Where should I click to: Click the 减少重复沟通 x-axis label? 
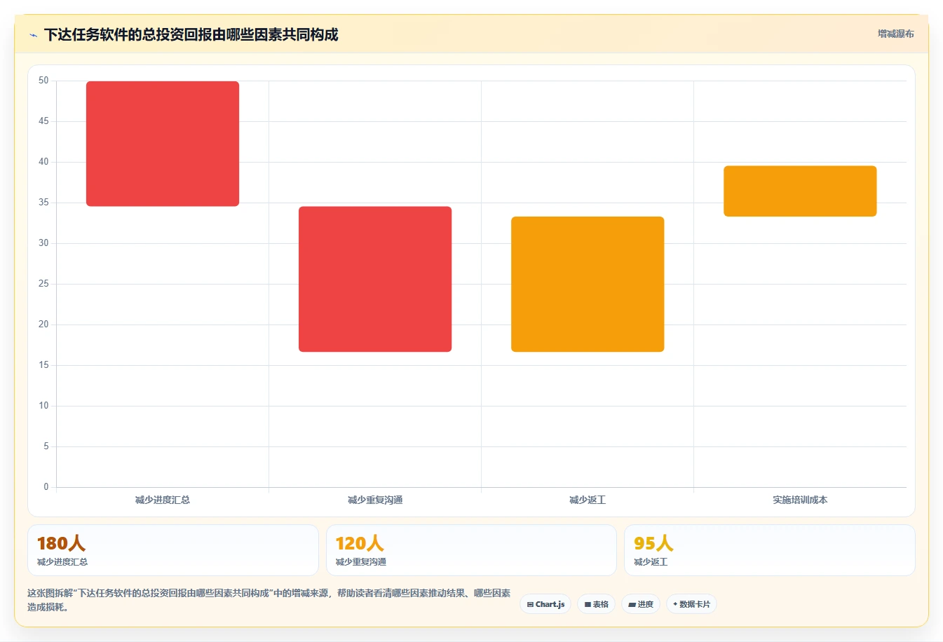click(375, 500)
